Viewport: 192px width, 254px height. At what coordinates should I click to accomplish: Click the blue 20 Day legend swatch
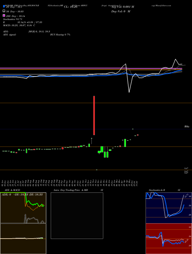[x=4, y=7]
